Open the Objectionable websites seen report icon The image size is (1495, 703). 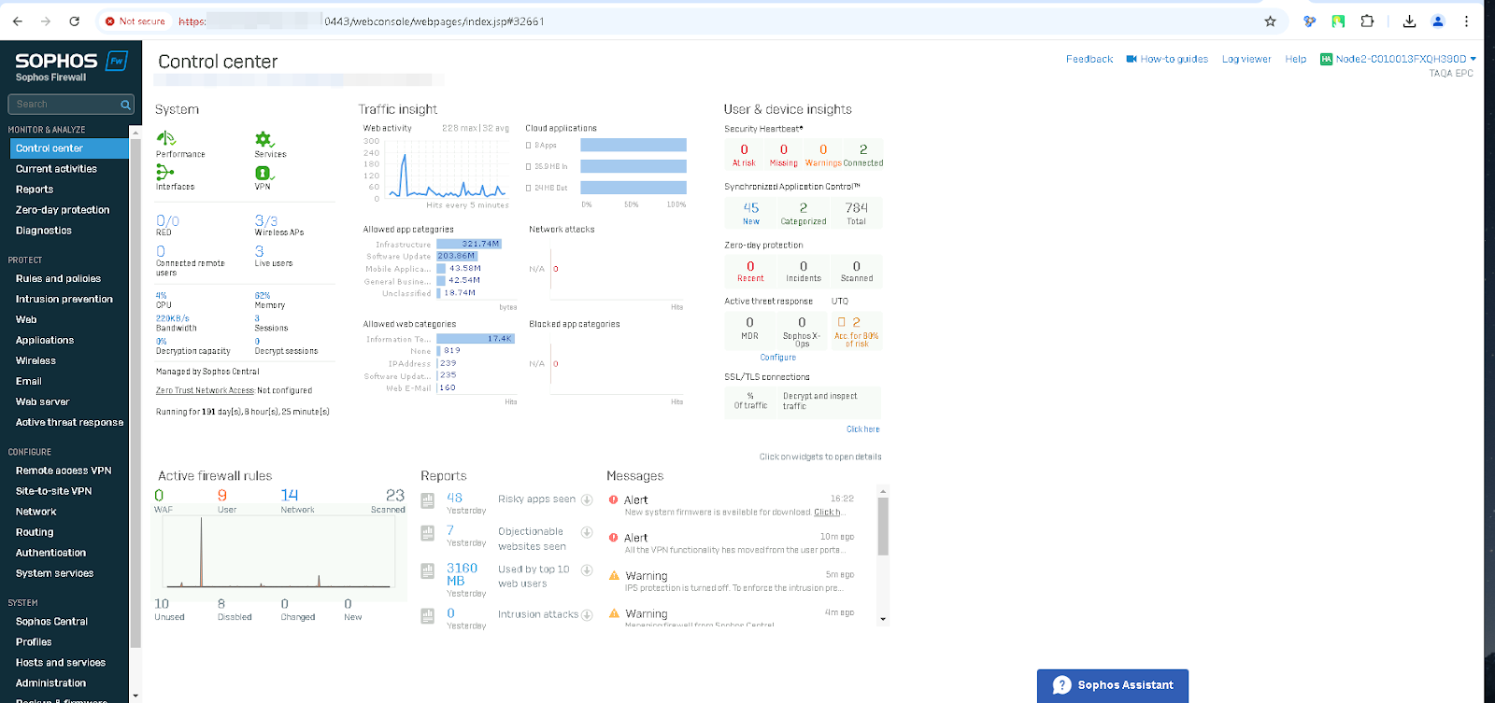click(x=427, y=533)
